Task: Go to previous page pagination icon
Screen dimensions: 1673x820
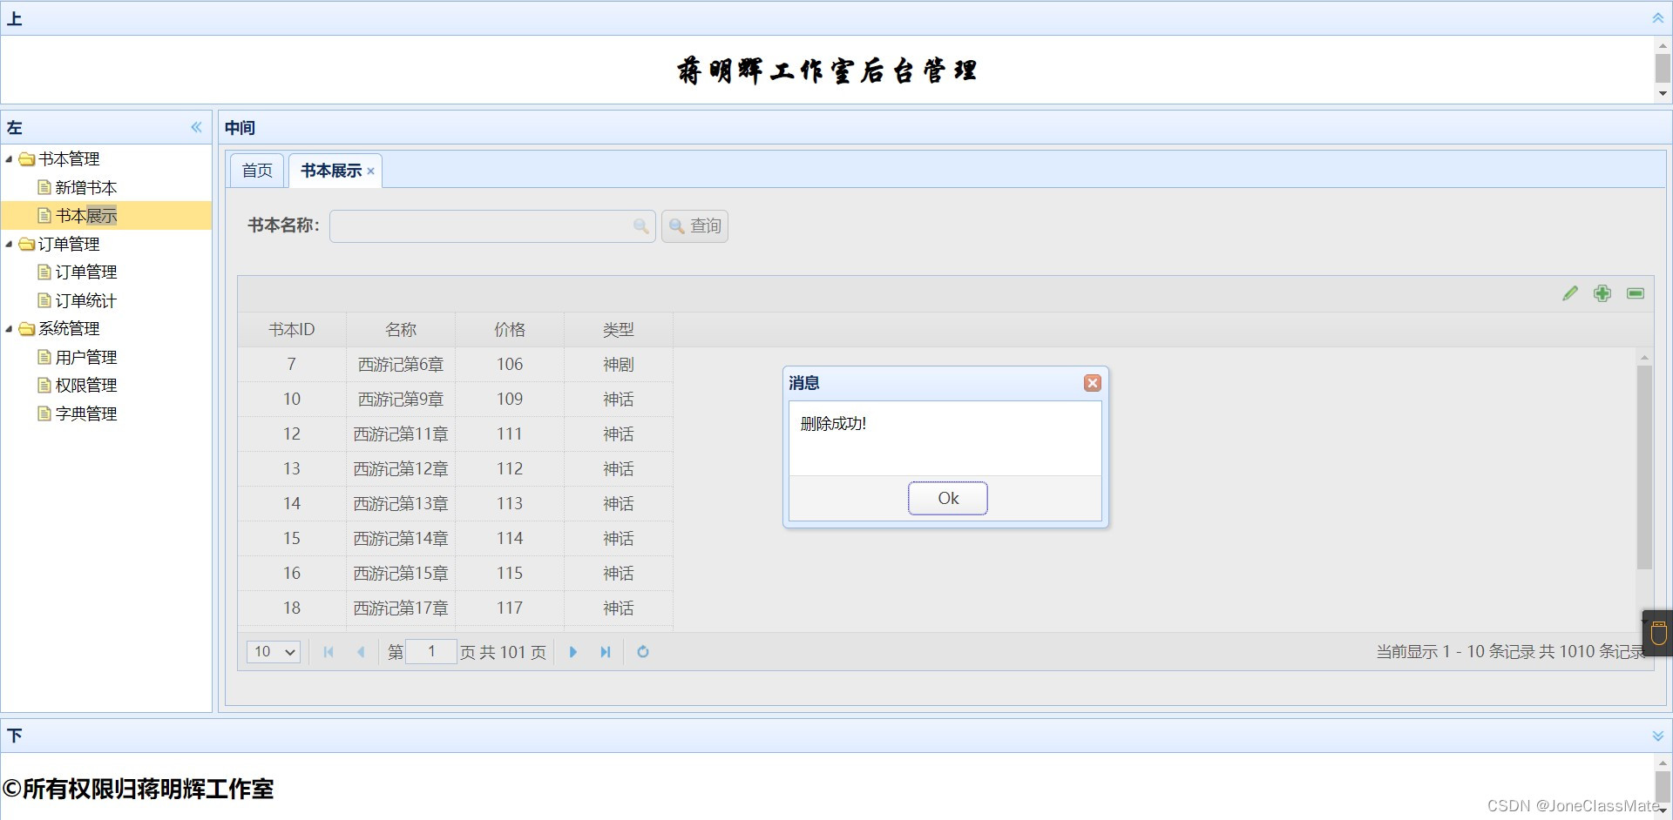Action: pos(361,652)
